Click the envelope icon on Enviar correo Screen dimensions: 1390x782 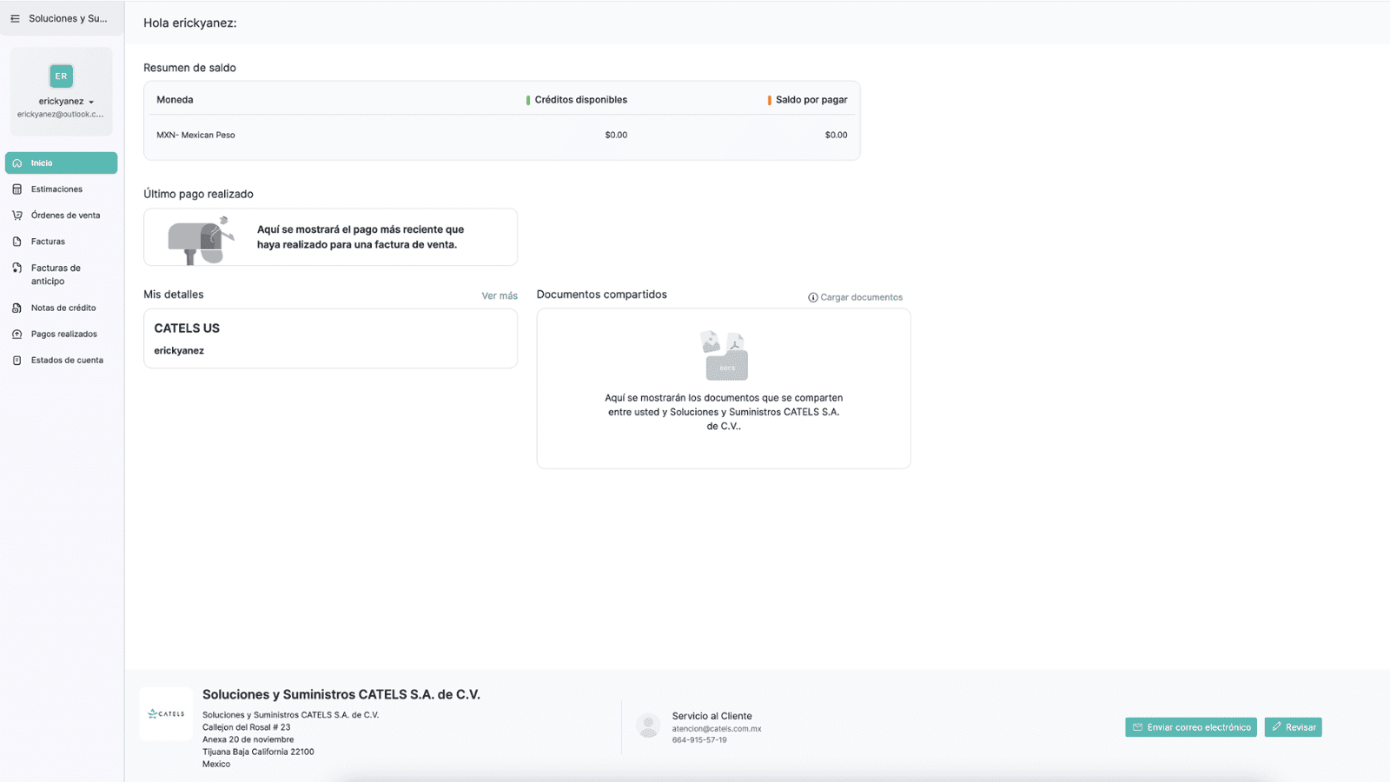(1137, 727)
